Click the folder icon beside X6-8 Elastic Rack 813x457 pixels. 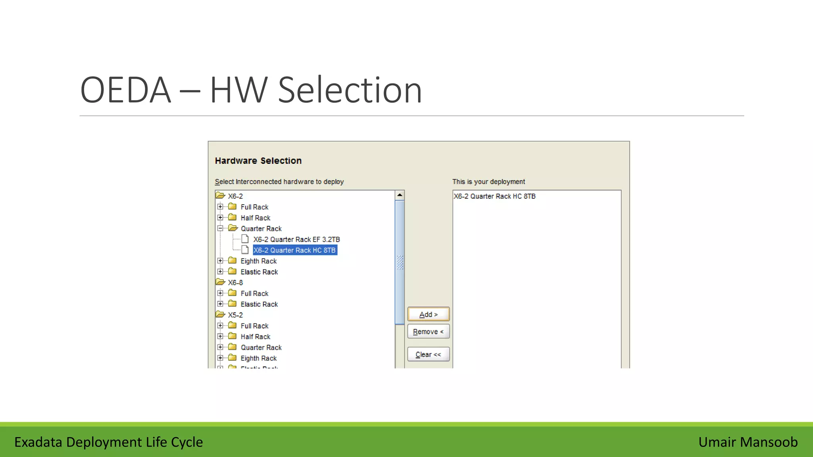233,304
